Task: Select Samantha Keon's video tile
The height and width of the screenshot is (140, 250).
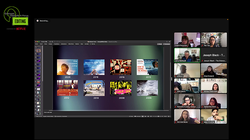Action: (x=214, y=101)
